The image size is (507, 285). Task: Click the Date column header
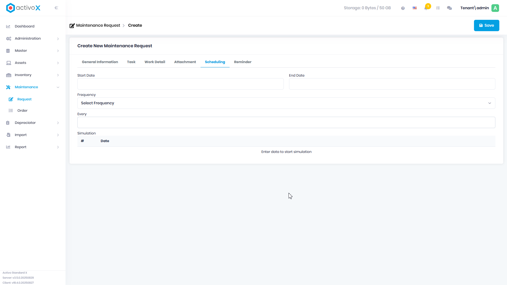[x=105, y=141]
